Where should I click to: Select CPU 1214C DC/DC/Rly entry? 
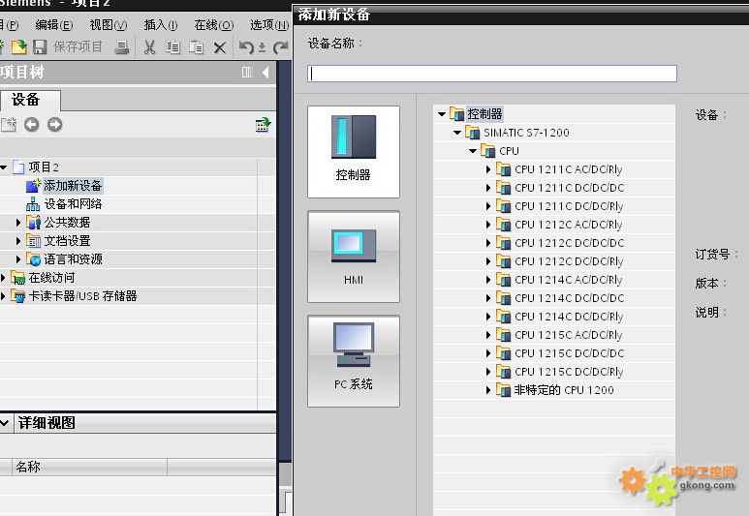click(569, 317)
